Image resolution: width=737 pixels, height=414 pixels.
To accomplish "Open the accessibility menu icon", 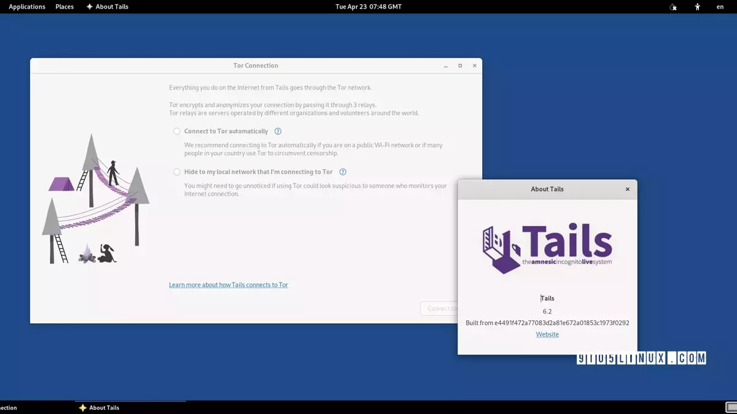I will point(698,7).
